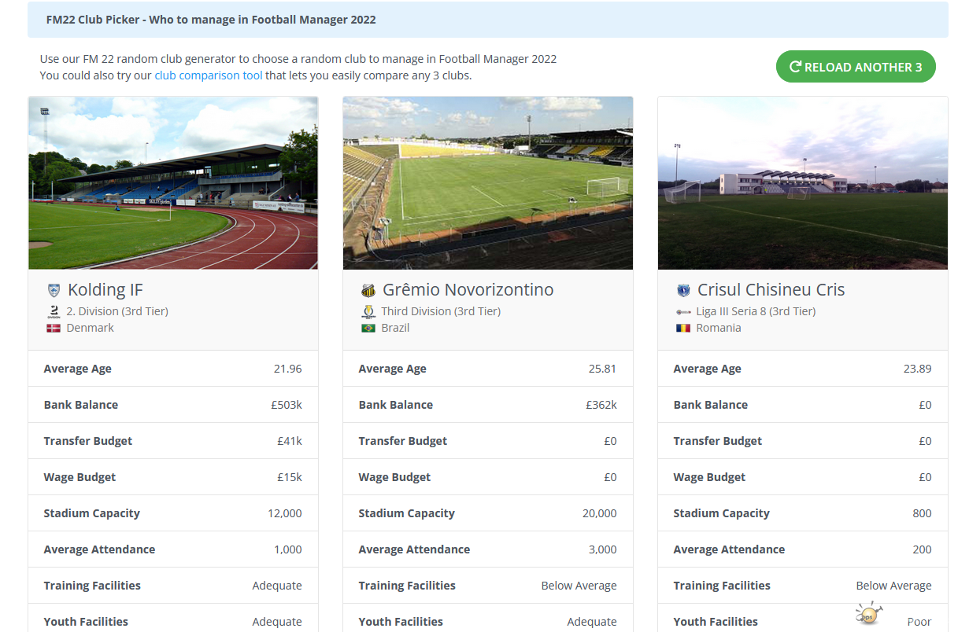
Task: Click the Brazil flag icon
Action: point(368,328)
